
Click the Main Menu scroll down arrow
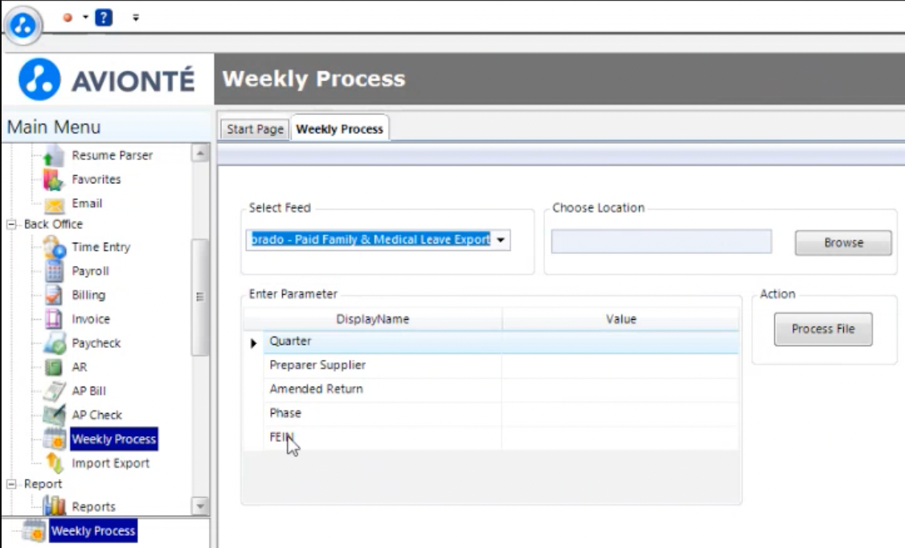click(200, 506)
